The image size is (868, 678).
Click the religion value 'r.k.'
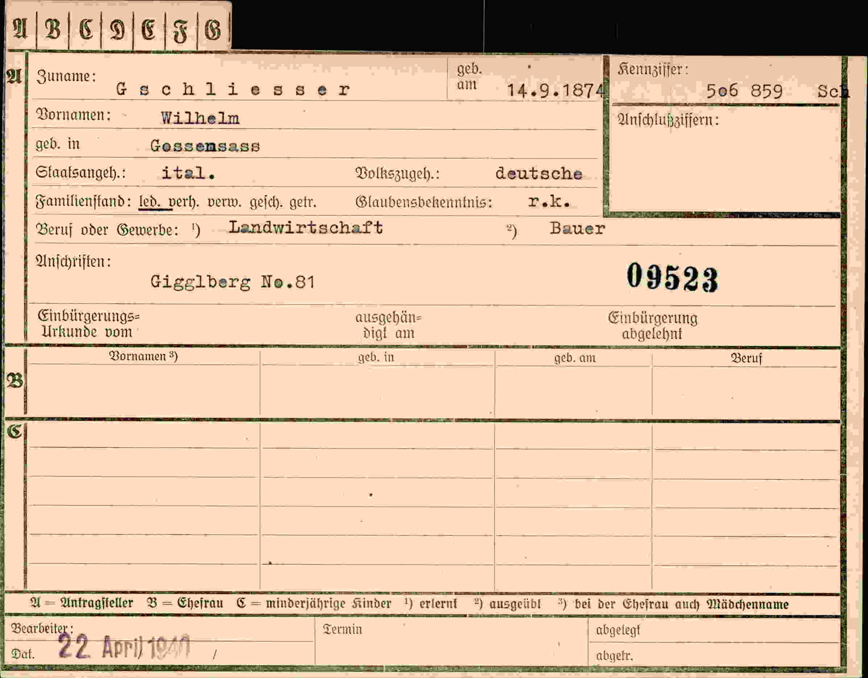pyautogui.click(x=549, y=202)
